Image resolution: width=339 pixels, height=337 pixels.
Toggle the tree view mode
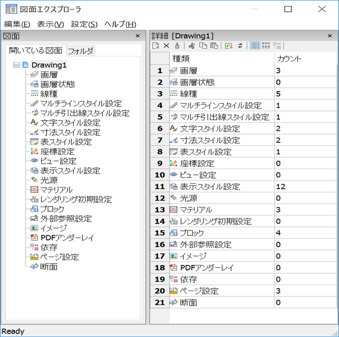(277, 46)
